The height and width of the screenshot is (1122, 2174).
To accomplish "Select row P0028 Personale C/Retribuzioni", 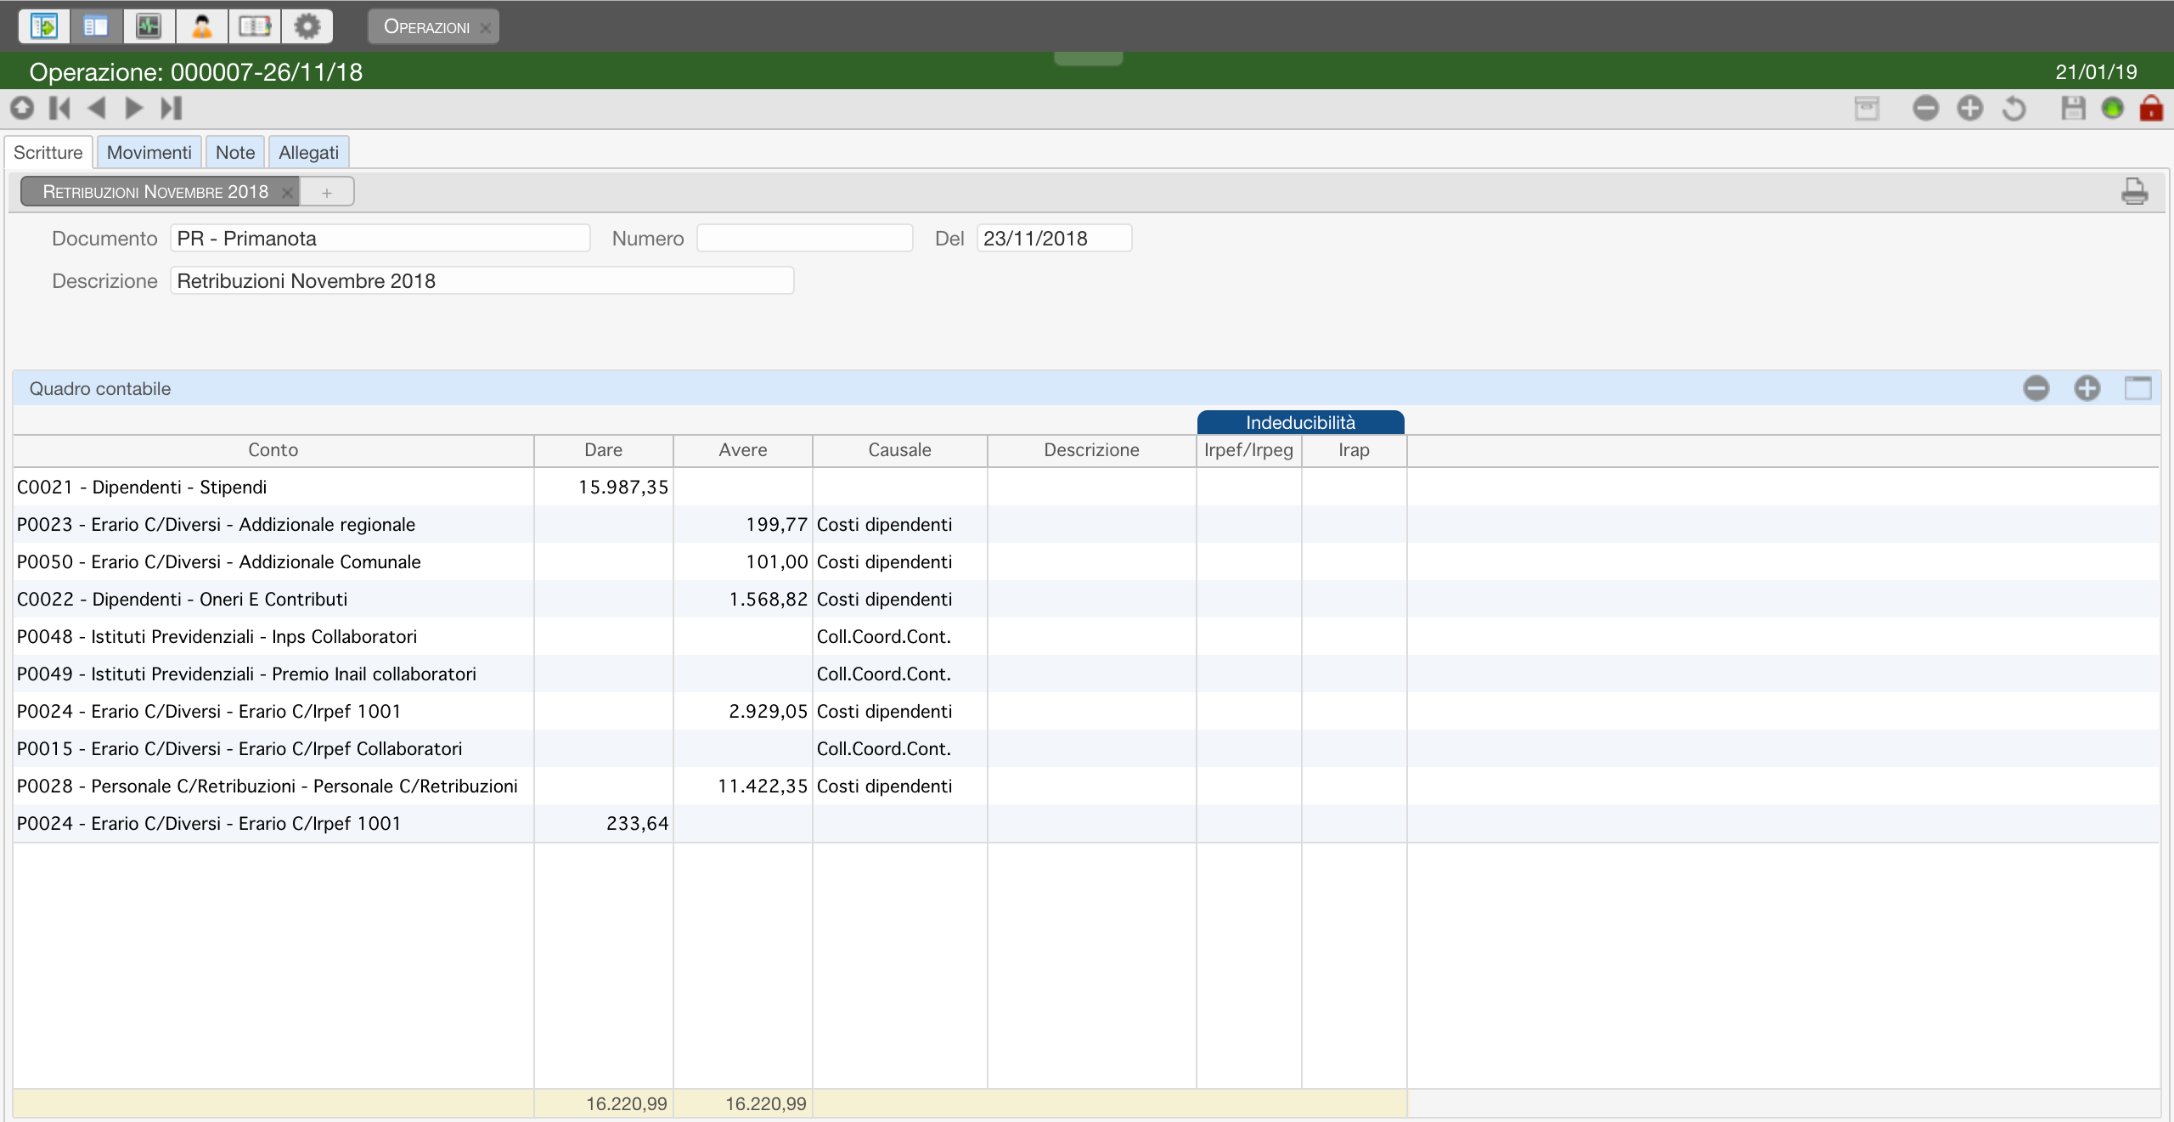I will pos(1086,786).
